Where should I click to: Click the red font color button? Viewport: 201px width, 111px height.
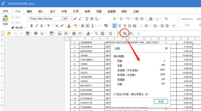tap(69, 26)
